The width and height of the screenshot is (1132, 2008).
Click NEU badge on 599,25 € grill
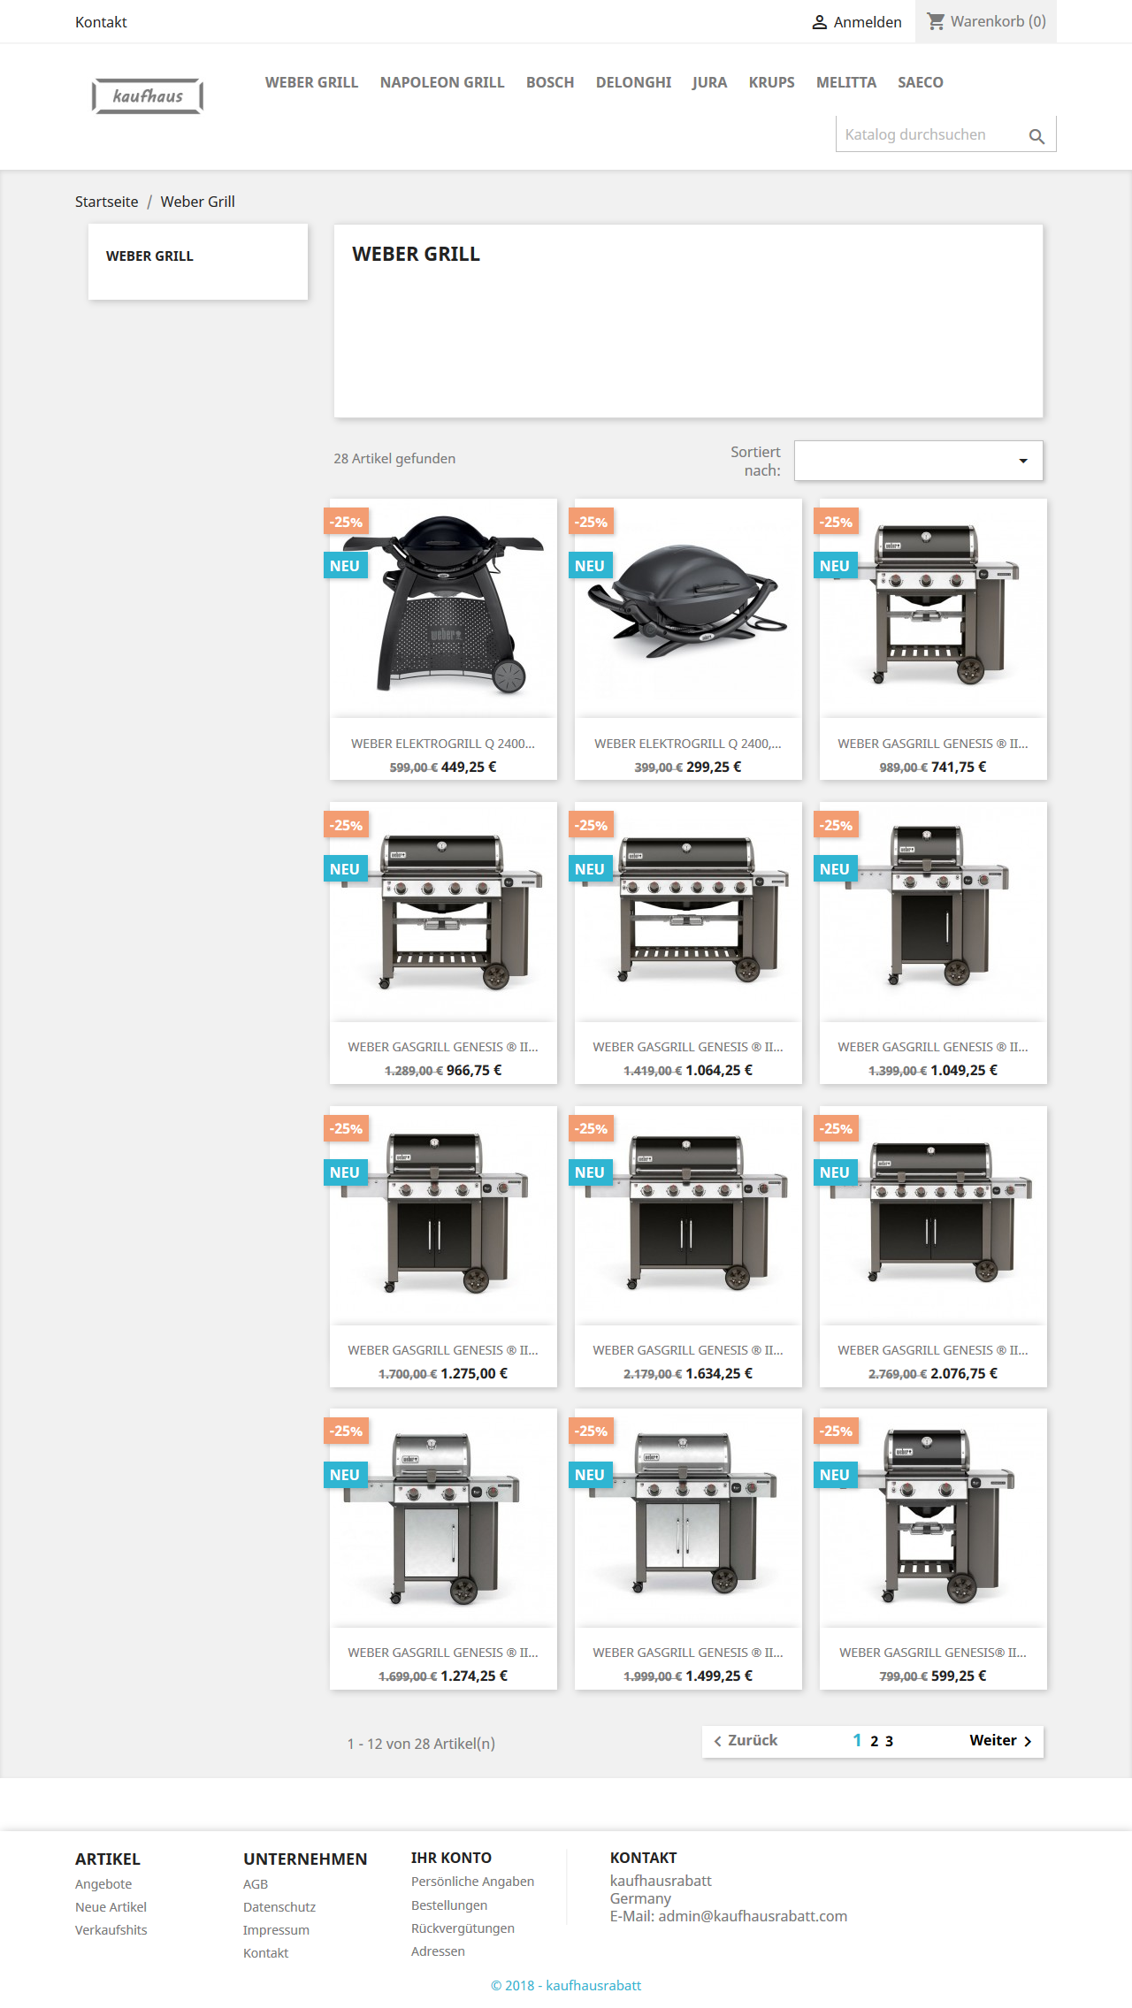tap(835, 1475)
